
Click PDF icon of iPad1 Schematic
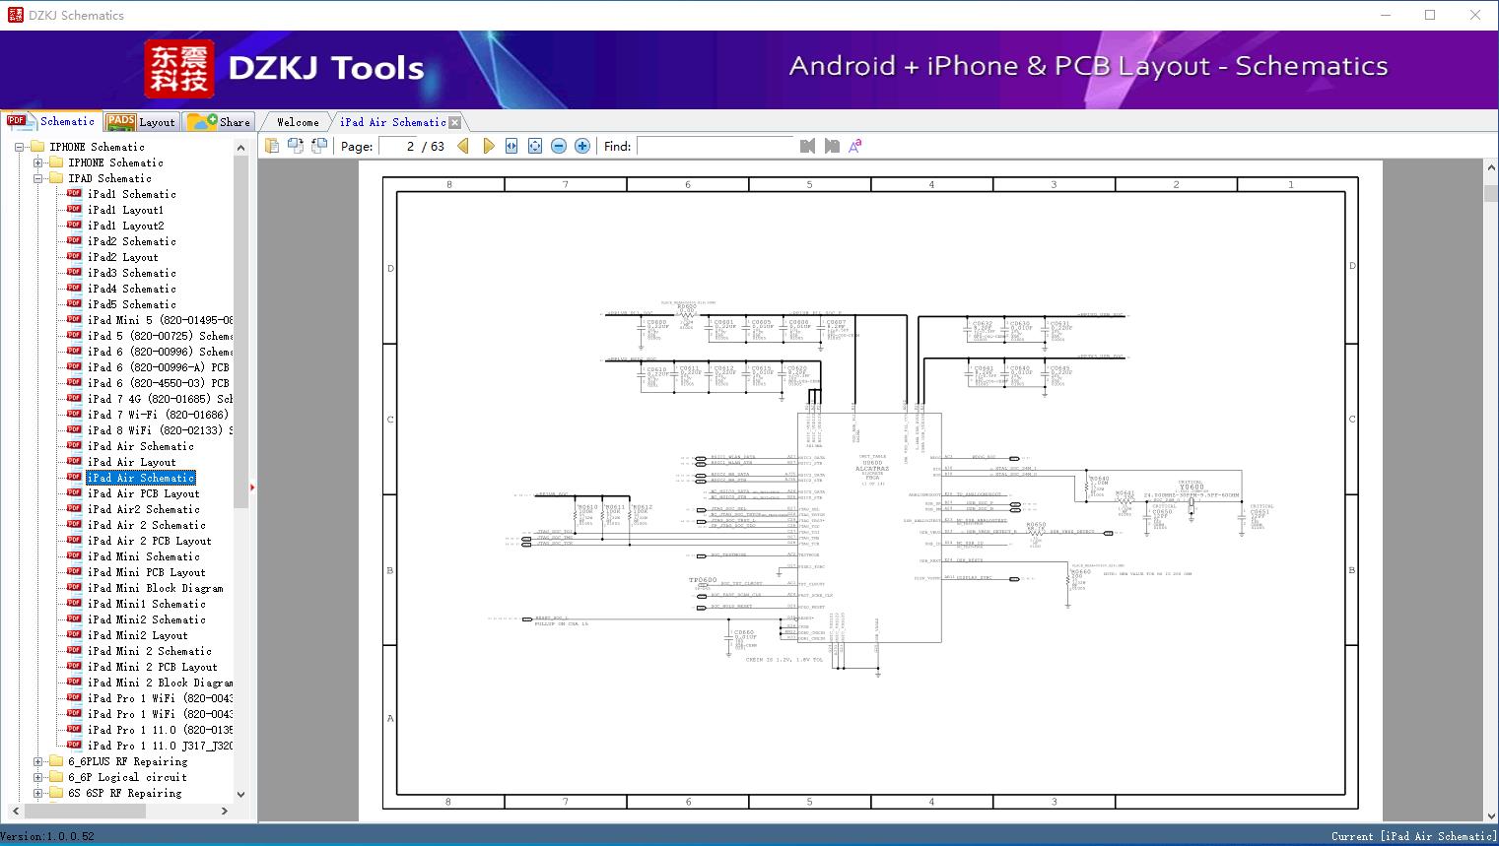[74, 194]
